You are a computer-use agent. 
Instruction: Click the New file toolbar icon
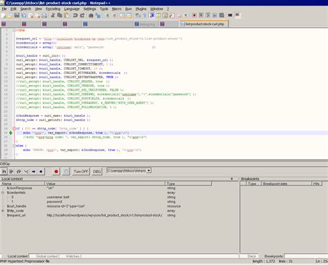[x=4, y=15]
